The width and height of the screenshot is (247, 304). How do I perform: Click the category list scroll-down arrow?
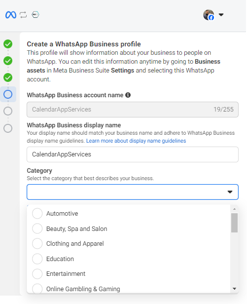[234, 289]
